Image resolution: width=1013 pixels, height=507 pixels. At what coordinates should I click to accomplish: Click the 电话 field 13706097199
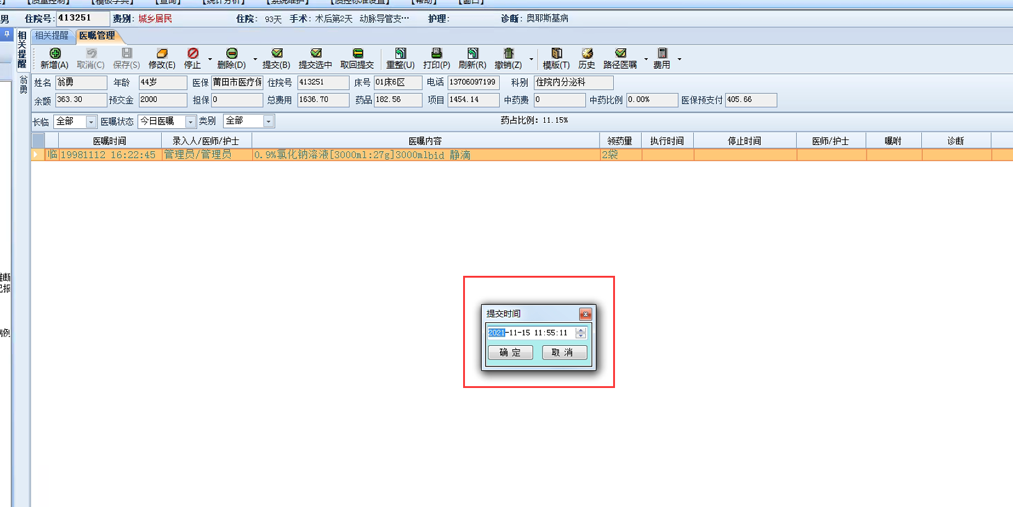[474, 82]
